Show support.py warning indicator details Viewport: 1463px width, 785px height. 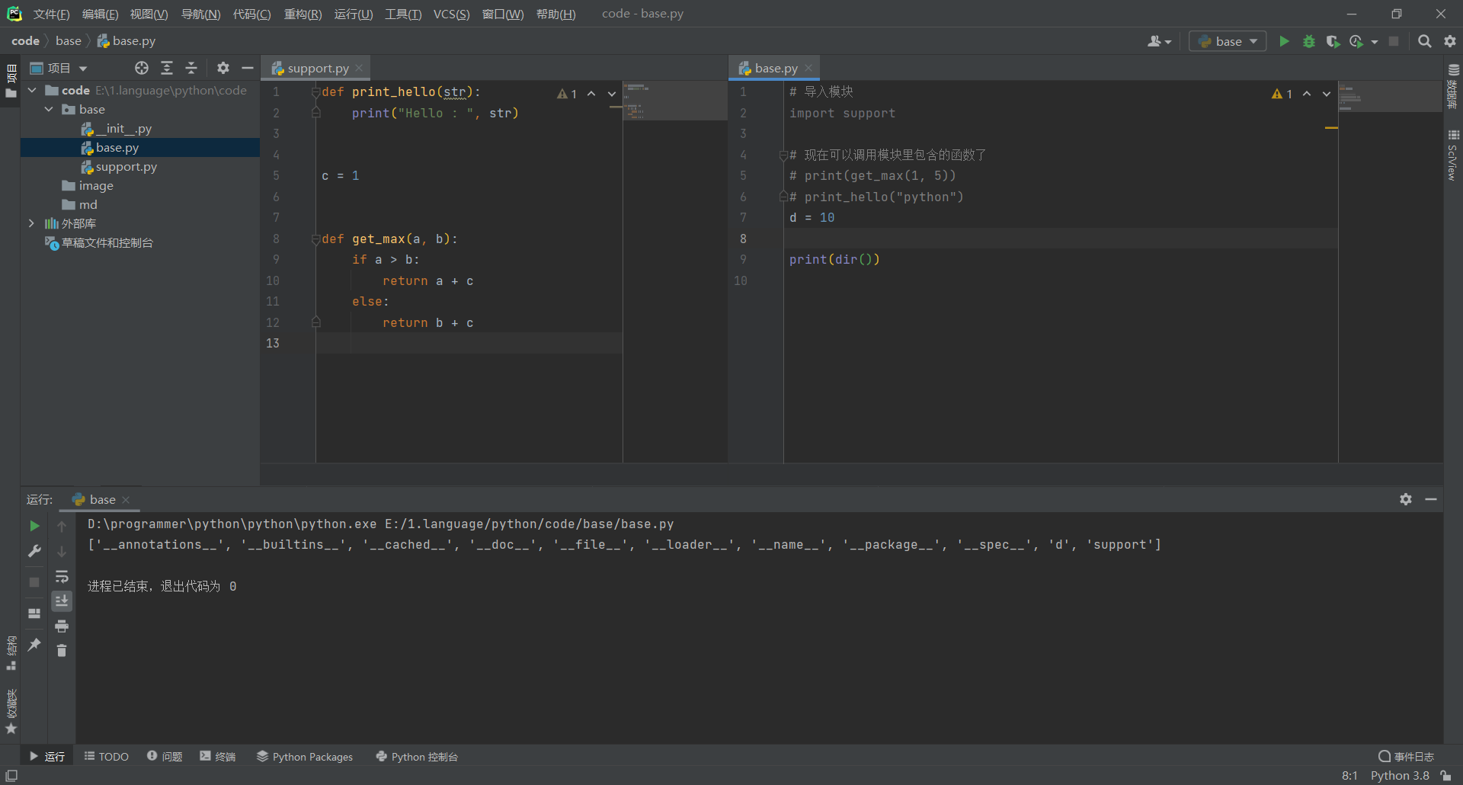pos(567,94)
